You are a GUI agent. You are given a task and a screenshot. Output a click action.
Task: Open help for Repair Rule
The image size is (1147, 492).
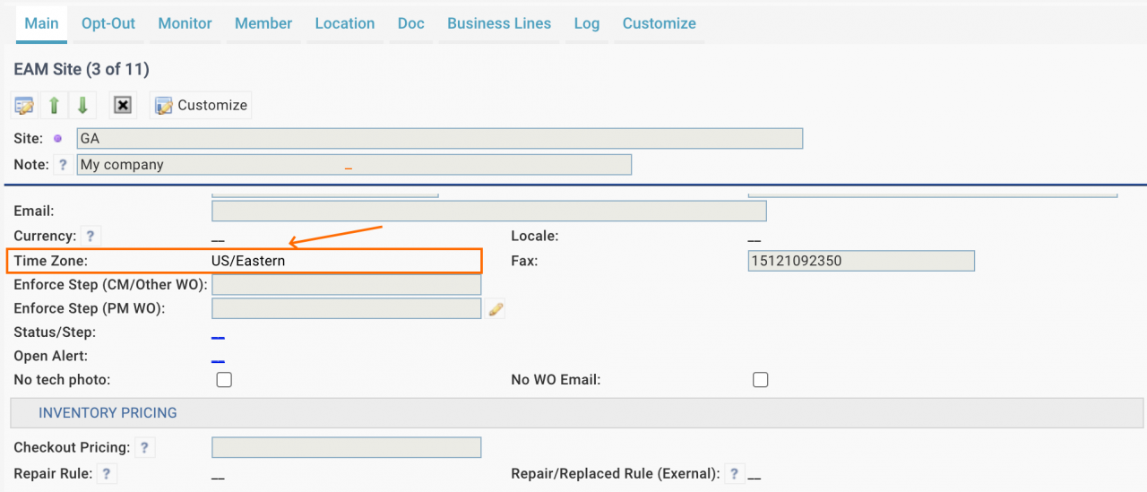[x=106, y=474]
